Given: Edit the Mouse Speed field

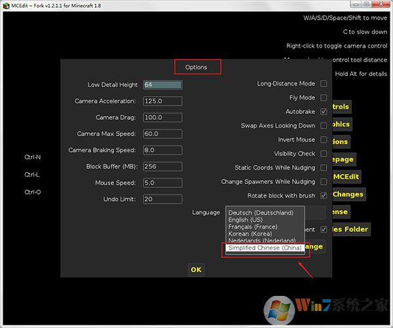Looking at the screenshot, I should [162, 183].
